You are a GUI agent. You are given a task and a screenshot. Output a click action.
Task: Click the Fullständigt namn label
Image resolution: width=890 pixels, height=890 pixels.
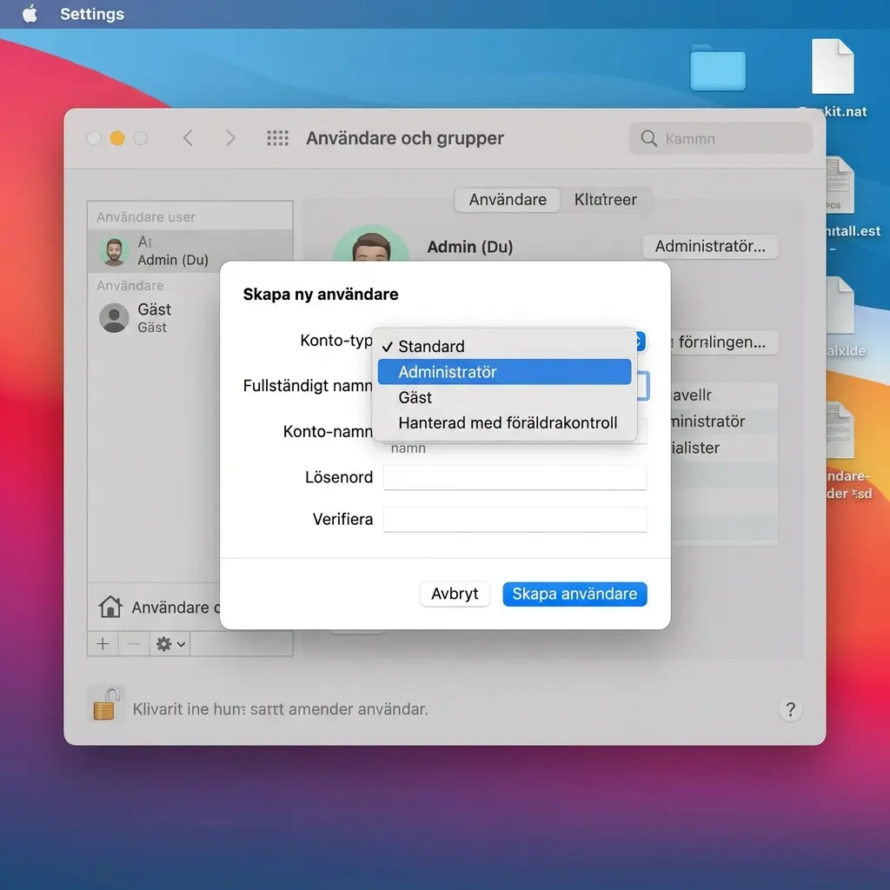tap(308, 385)
